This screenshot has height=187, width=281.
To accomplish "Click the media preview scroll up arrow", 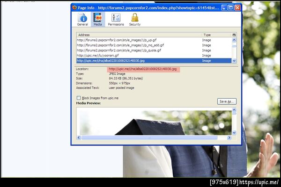I will pyautogui.click(x=234, y=110).
